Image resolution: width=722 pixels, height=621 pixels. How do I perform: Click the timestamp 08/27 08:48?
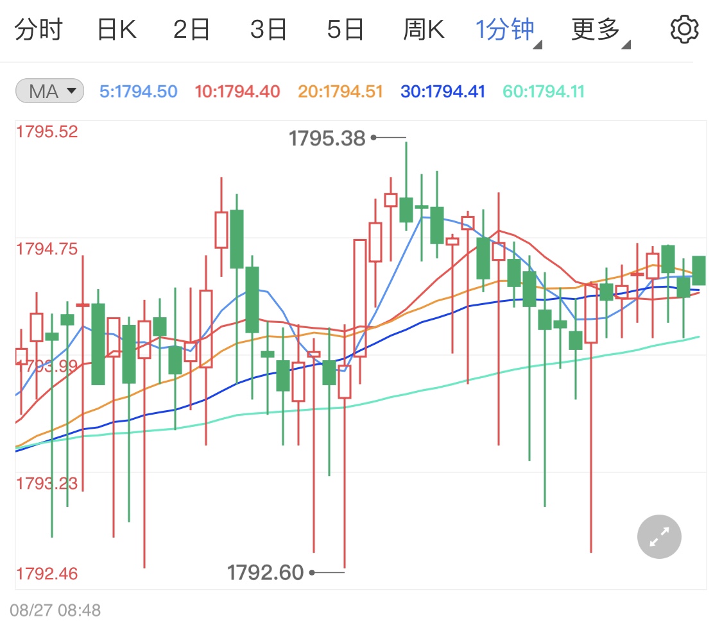55,610
